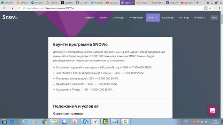
Task: Switch to the Blocklan tab
Action: [x=37, y=2]
